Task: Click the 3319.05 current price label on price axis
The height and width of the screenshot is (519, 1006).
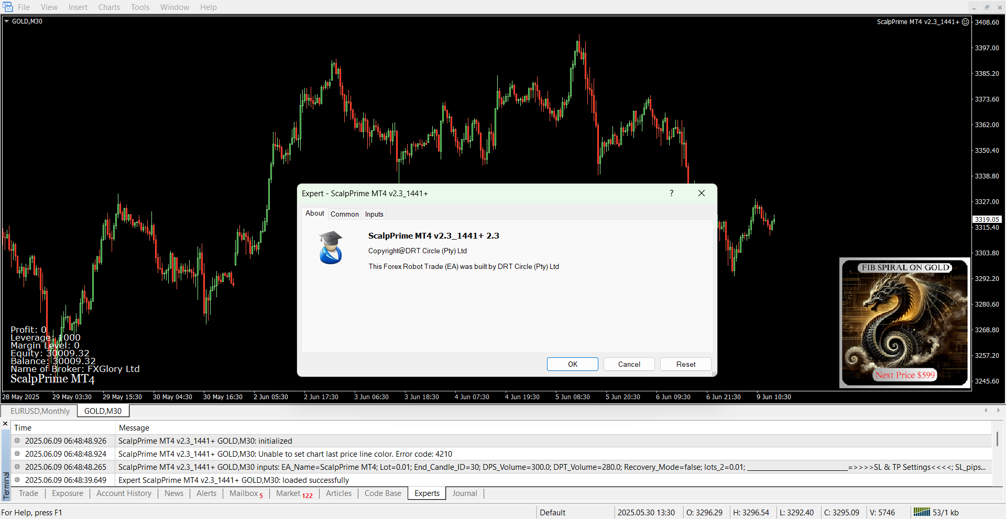Action: point(987,220)
